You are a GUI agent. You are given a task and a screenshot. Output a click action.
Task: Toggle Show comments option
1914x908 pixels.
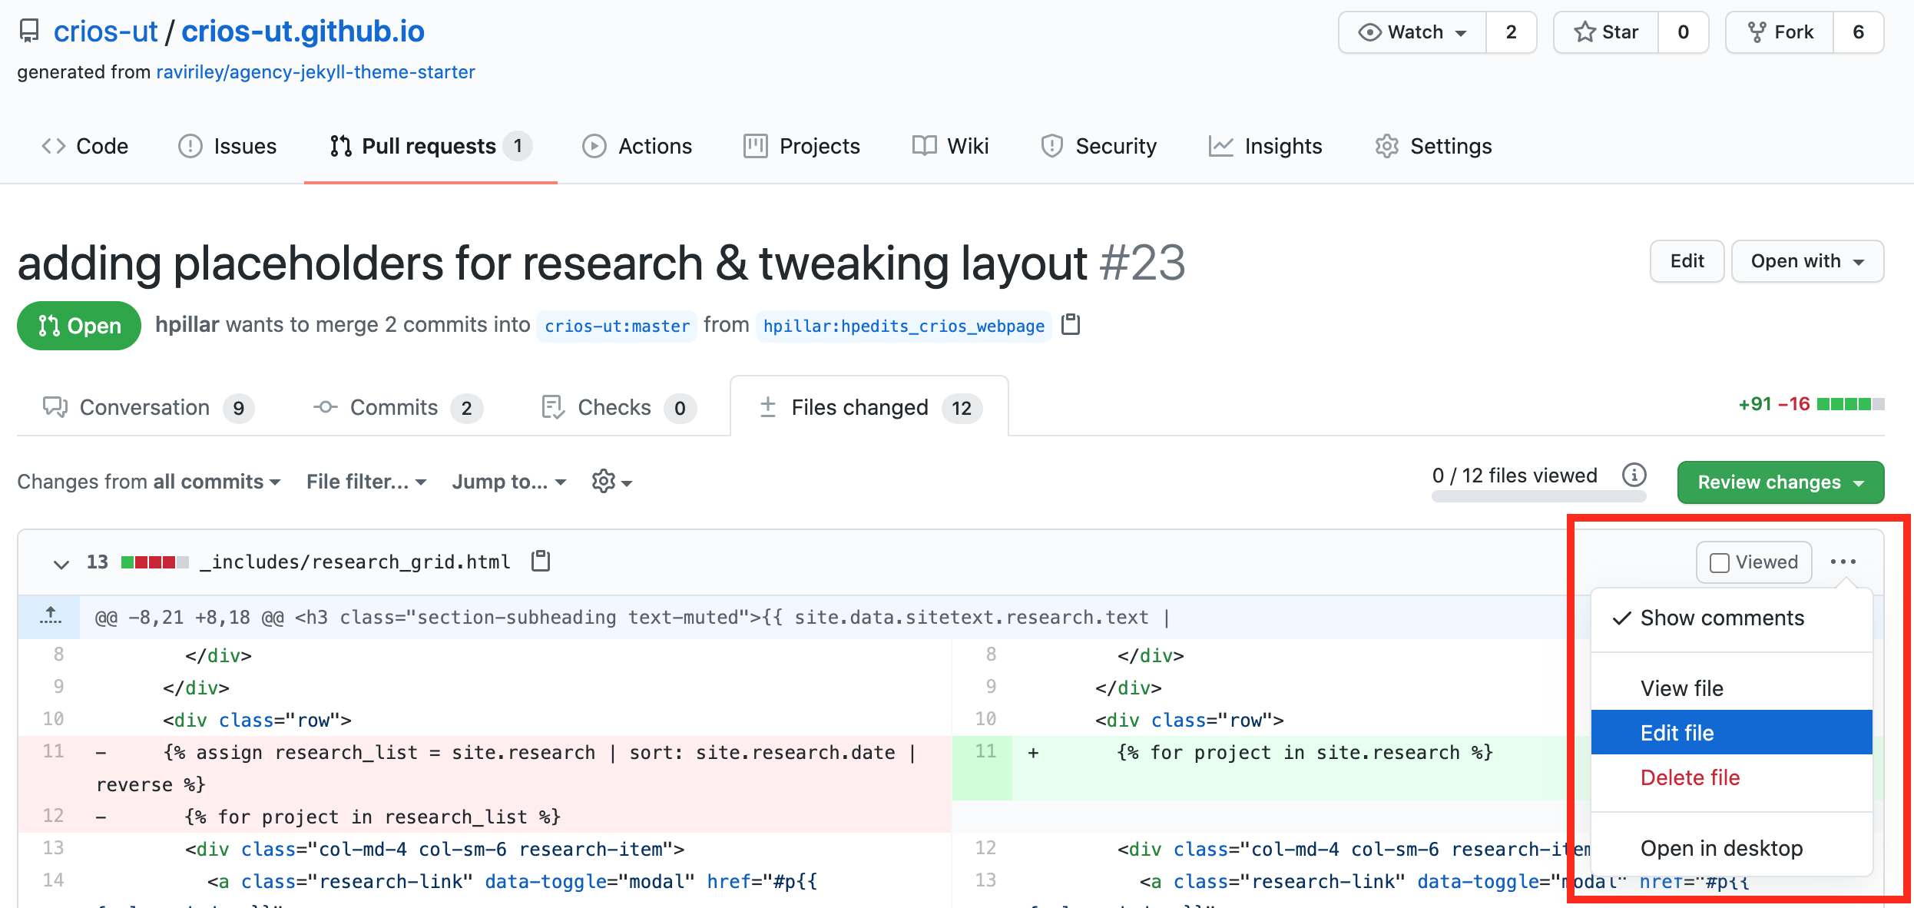point(1721,618)
